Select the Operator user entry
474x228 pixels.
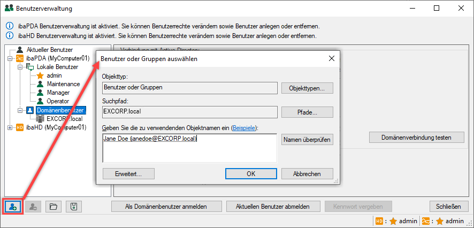[x=58, y=101]
